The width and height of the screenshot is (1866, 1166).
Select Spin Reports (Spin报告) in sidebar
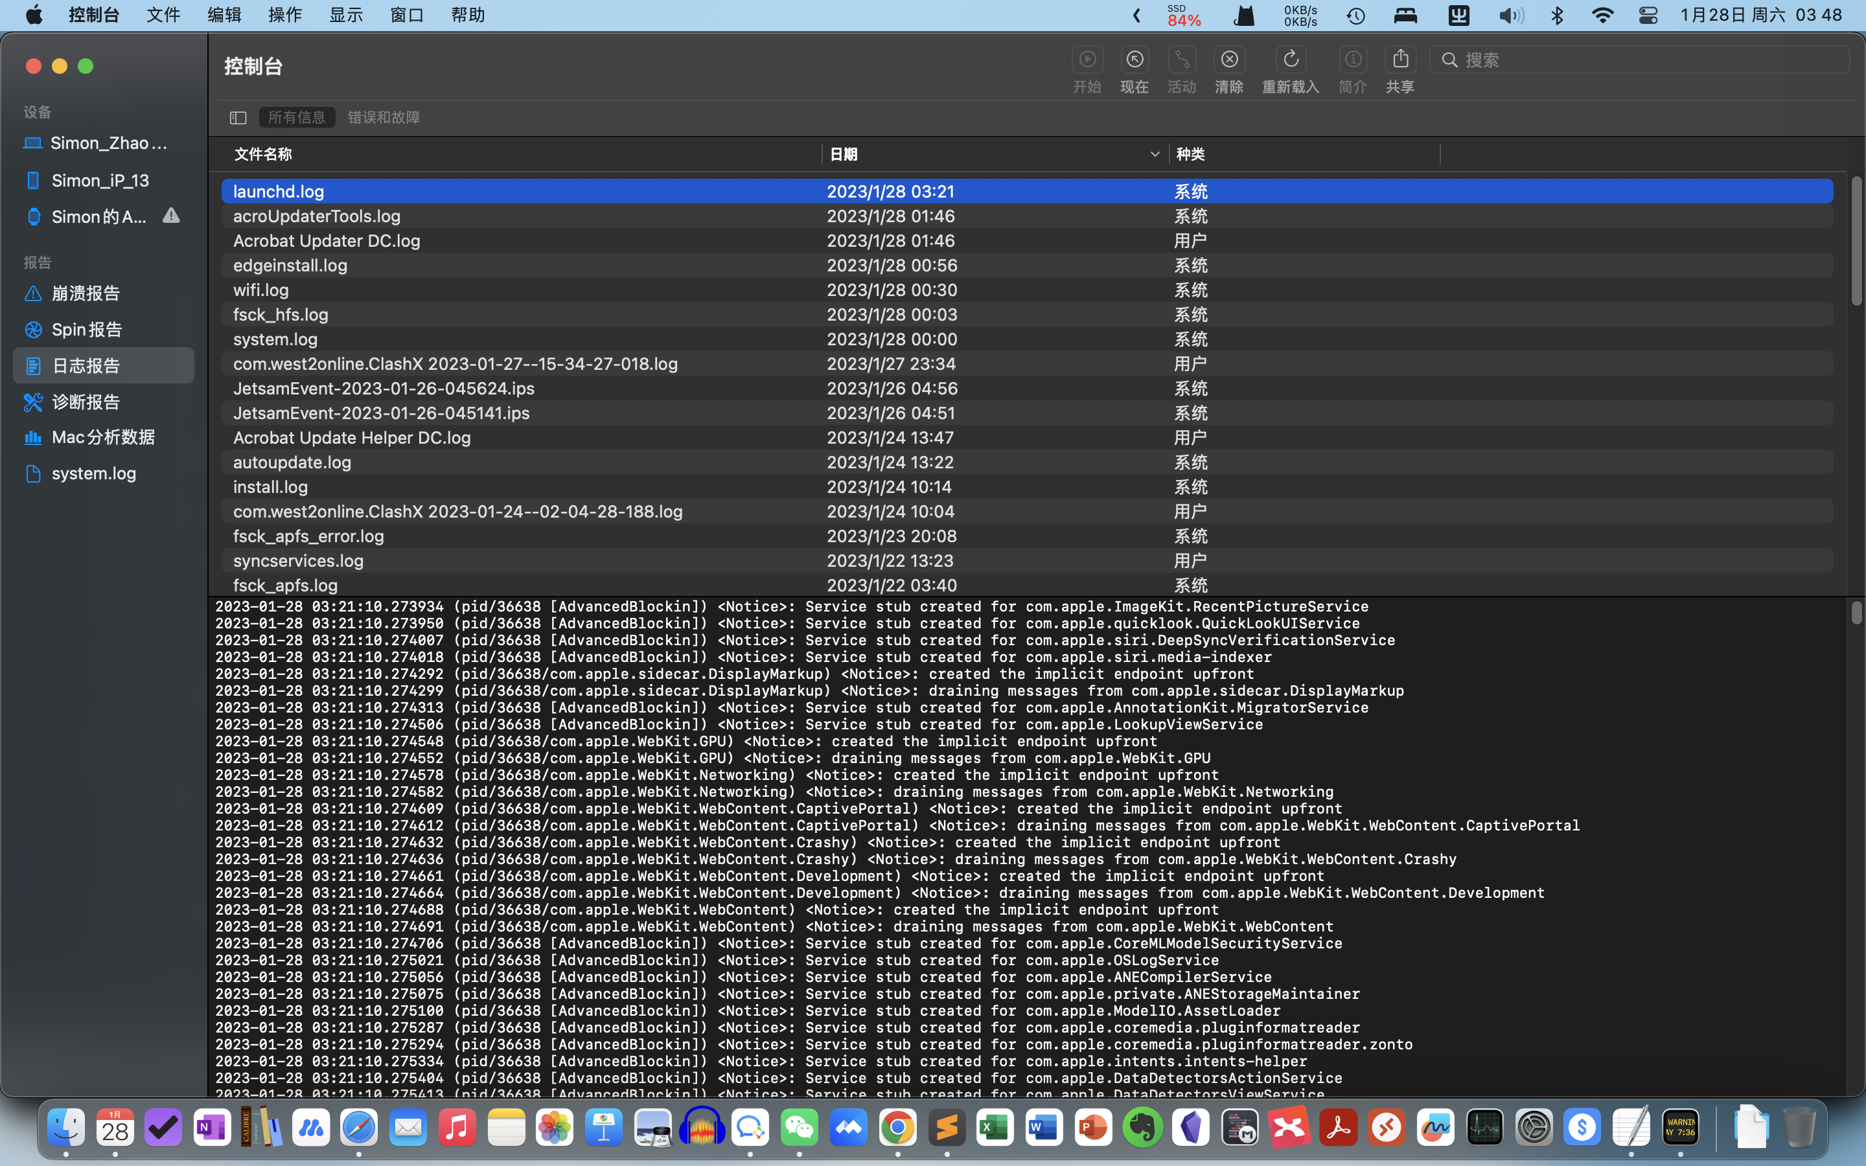(86, 329)
